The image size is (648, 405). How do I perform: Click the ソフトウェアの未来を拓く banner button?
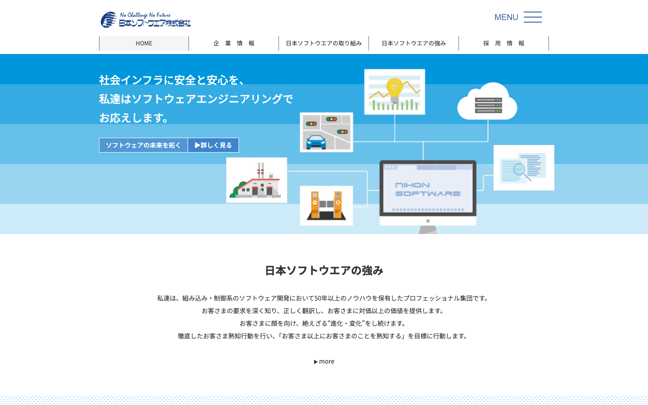144,145
